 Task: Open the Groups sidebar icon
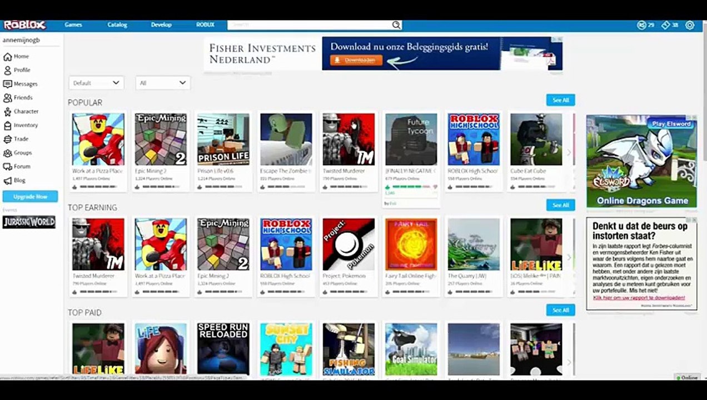point(7,153)
